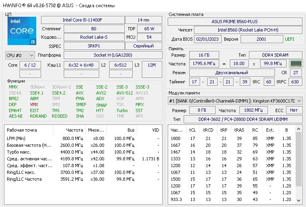Click the tRAS column header
The height and width of the screenshot is (207, 306).
(239, 130)
